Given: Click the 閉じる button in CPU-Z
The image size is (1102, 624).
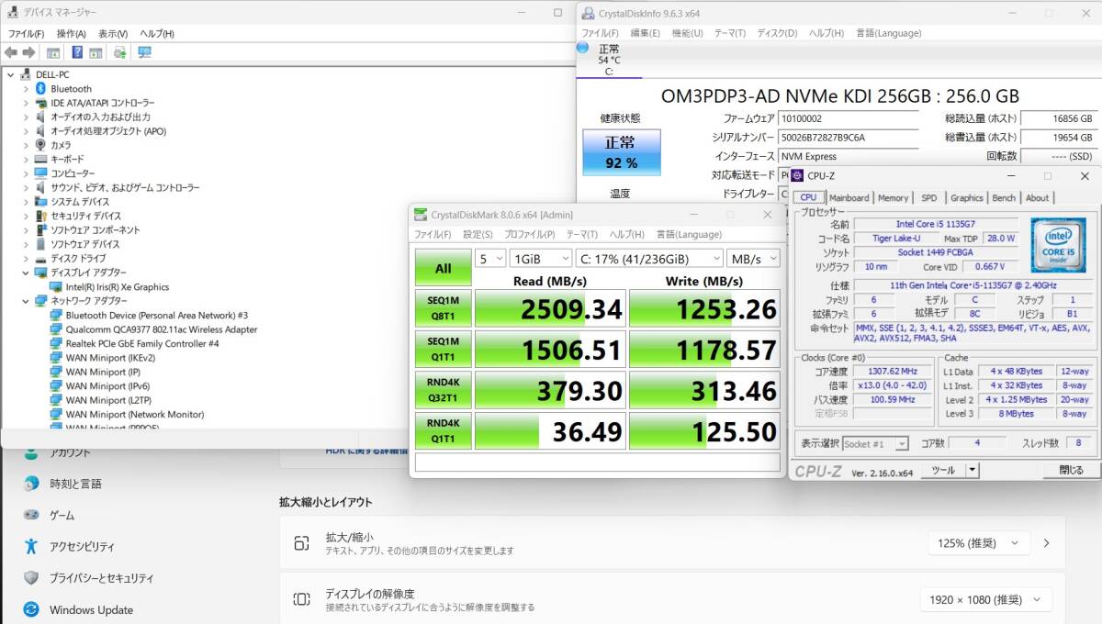Looking at the screenshot, I should 1071,470.
